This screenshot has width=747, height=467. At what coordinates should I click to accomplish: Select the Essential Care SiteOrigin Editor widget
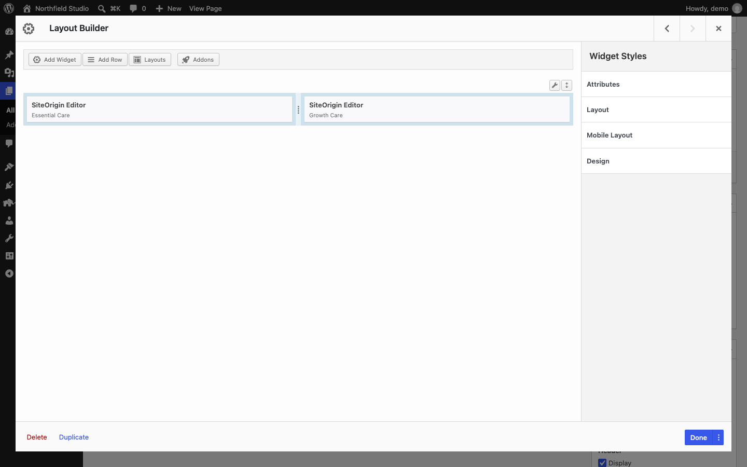(159, 109)
